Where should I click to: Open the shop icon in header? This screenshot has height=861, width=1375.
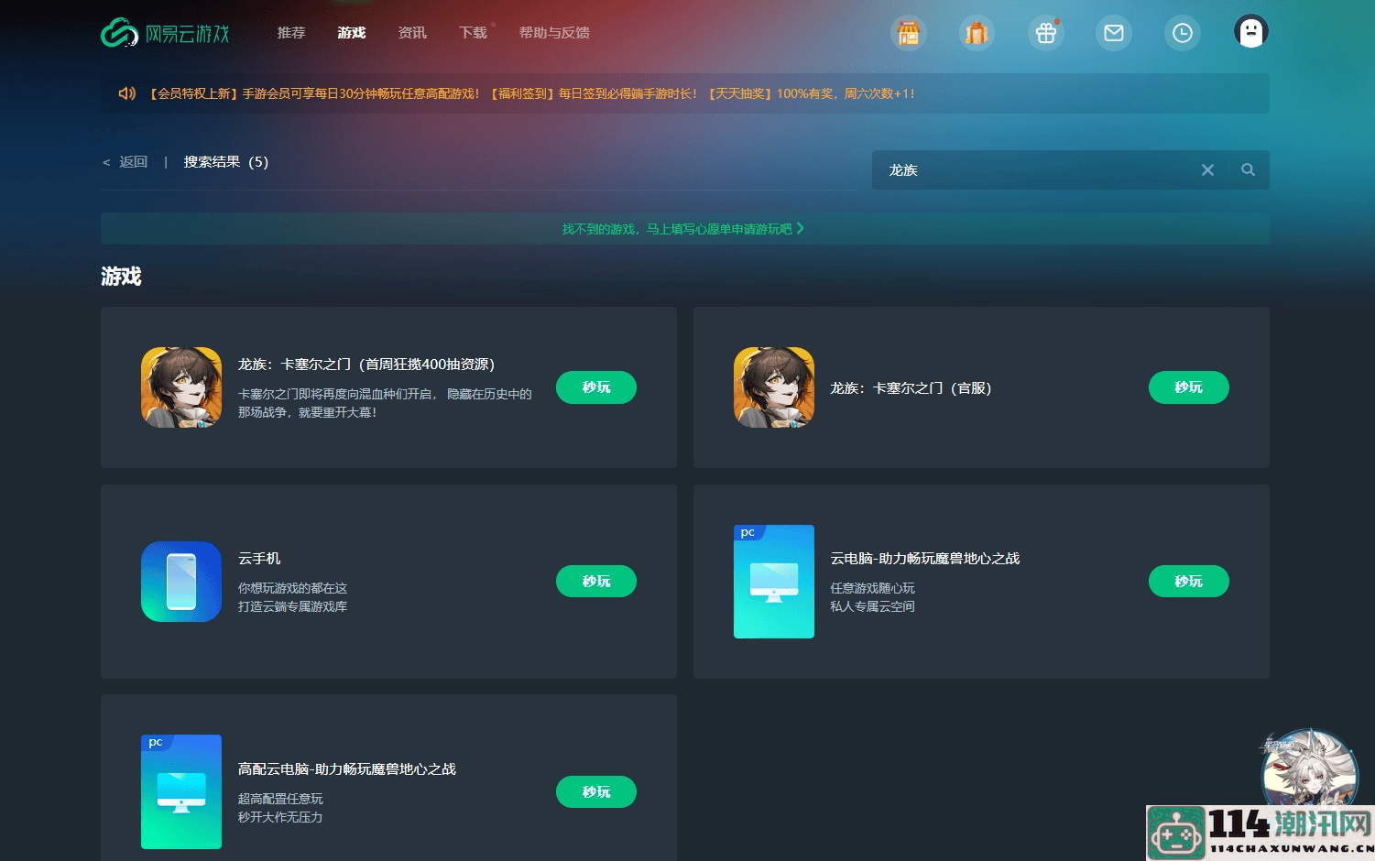909,34
